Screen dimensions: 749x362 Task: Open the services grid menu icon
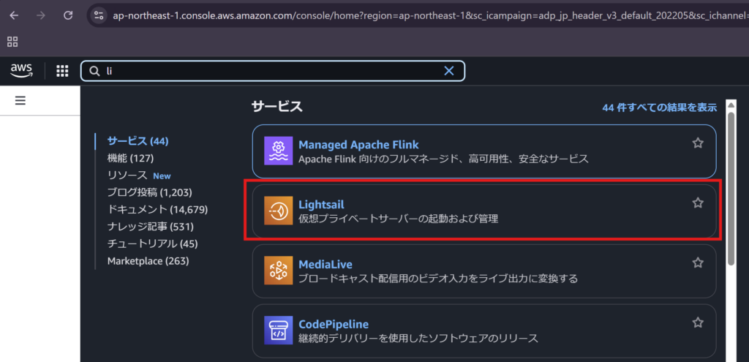coord(62,71)
